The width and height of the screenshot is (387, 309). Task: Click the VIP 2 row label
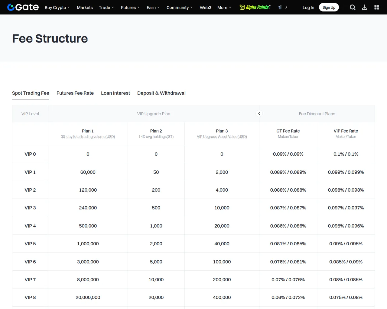pos(30,190)
